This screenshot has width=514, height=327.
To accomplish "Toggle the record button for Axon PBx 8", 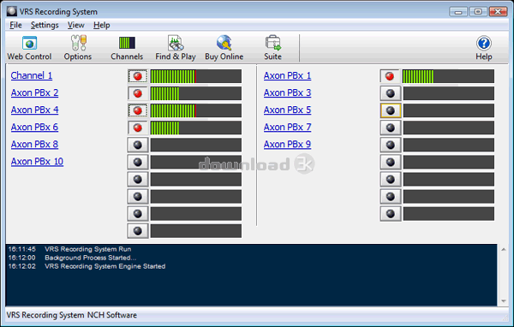I will click(138, 145).
